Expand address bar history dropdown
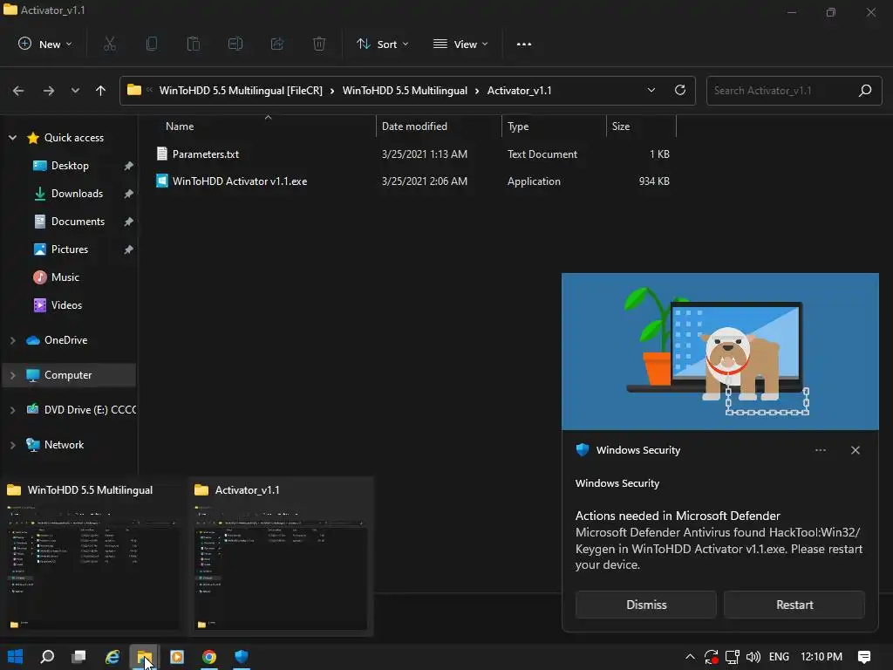 [651, 90]
